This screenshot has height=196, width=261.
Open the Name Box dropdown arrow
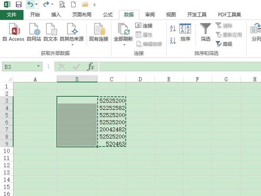(39, 67)
